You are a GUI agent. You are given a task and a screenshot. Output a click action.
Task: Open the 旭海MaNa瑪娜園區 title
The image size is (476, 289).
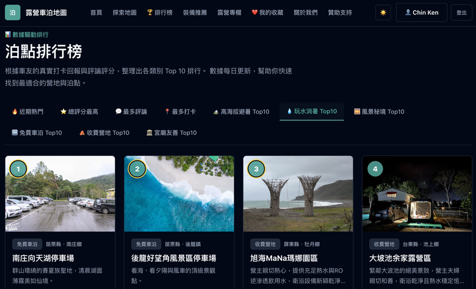point(284,258)
